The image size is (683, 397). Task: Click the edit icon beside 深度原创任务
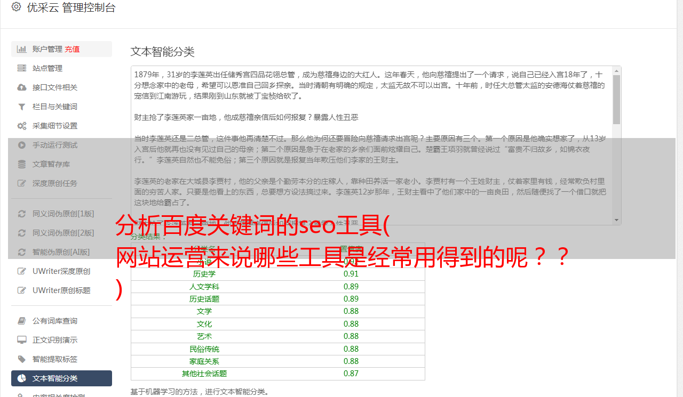click(x=22, y=183)
